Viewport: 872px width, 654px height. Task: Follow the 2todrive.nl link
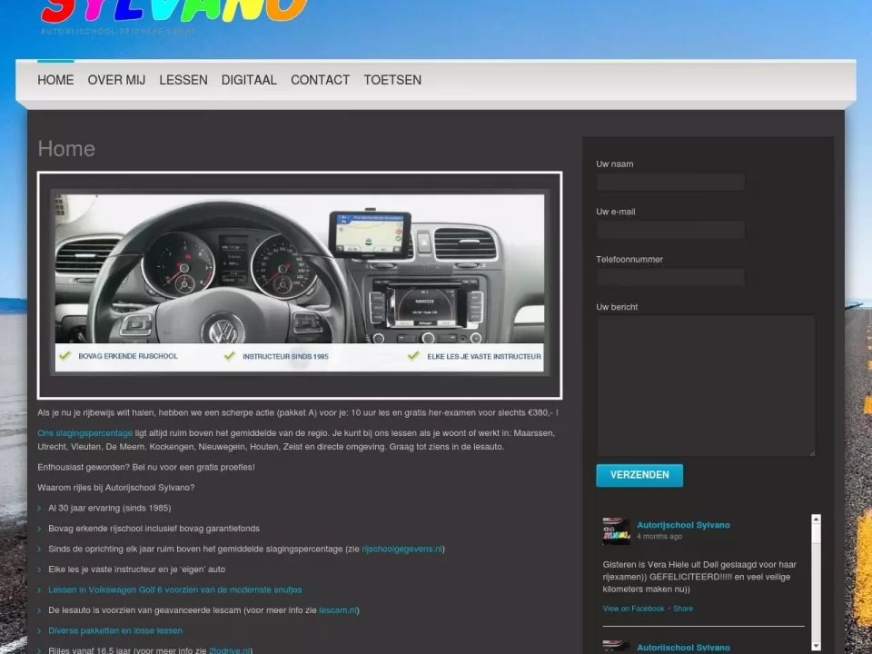[229, 650]
